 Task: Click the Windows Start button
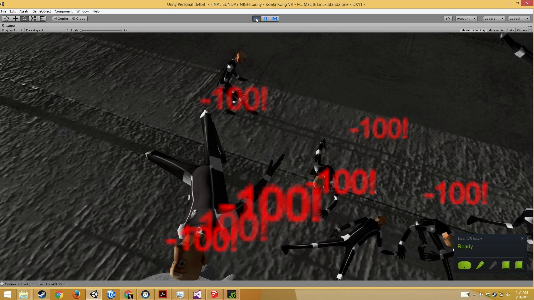coord(8,294)
